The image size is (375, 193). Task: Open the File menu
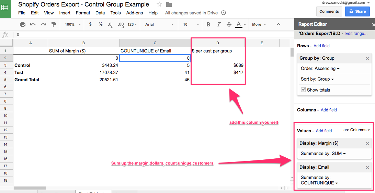(22, 13)
